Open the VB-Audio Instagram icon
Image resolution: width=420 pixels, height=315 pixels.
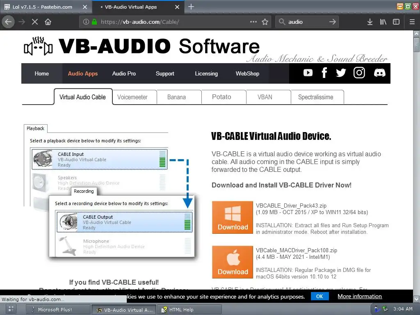click(359, 73)
